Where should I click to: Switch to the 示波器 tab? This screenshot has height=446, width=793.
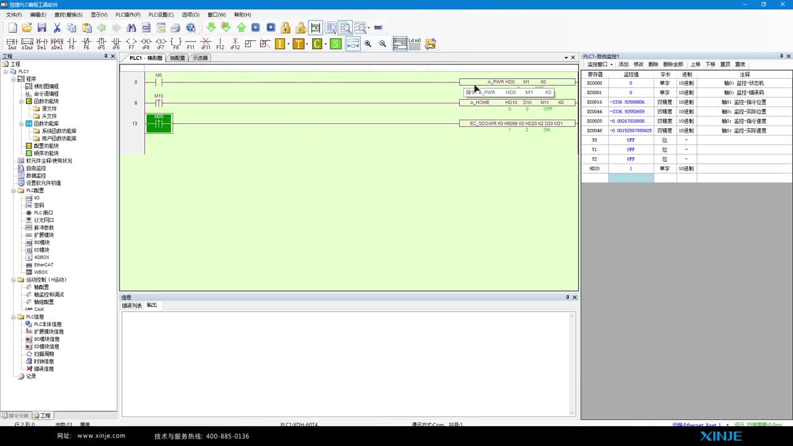(x=199, y=58)
